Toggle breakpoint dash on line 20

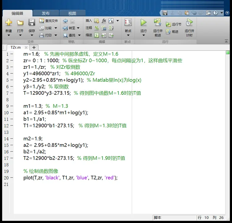point(12,177)
